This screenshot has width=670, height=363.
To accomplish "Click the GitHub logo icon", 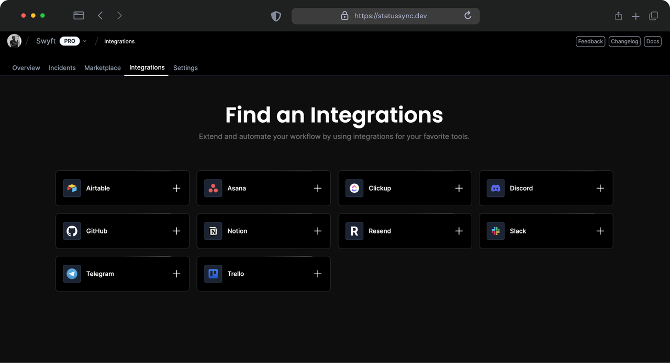I will coord(72,231).
